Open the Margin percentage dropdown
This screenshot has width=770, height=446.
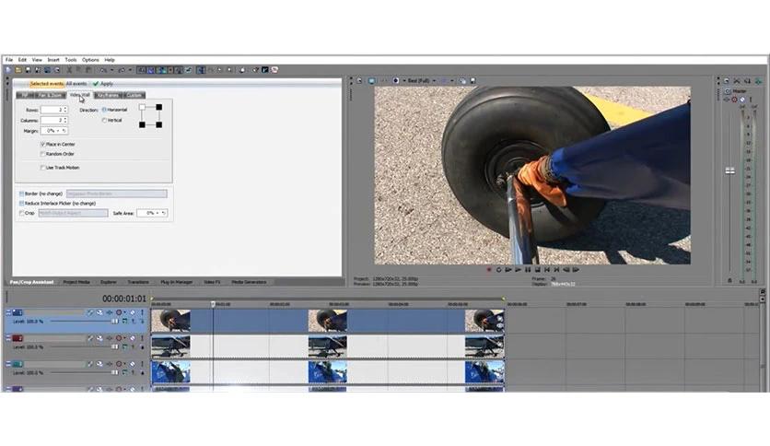coord(58,131)
